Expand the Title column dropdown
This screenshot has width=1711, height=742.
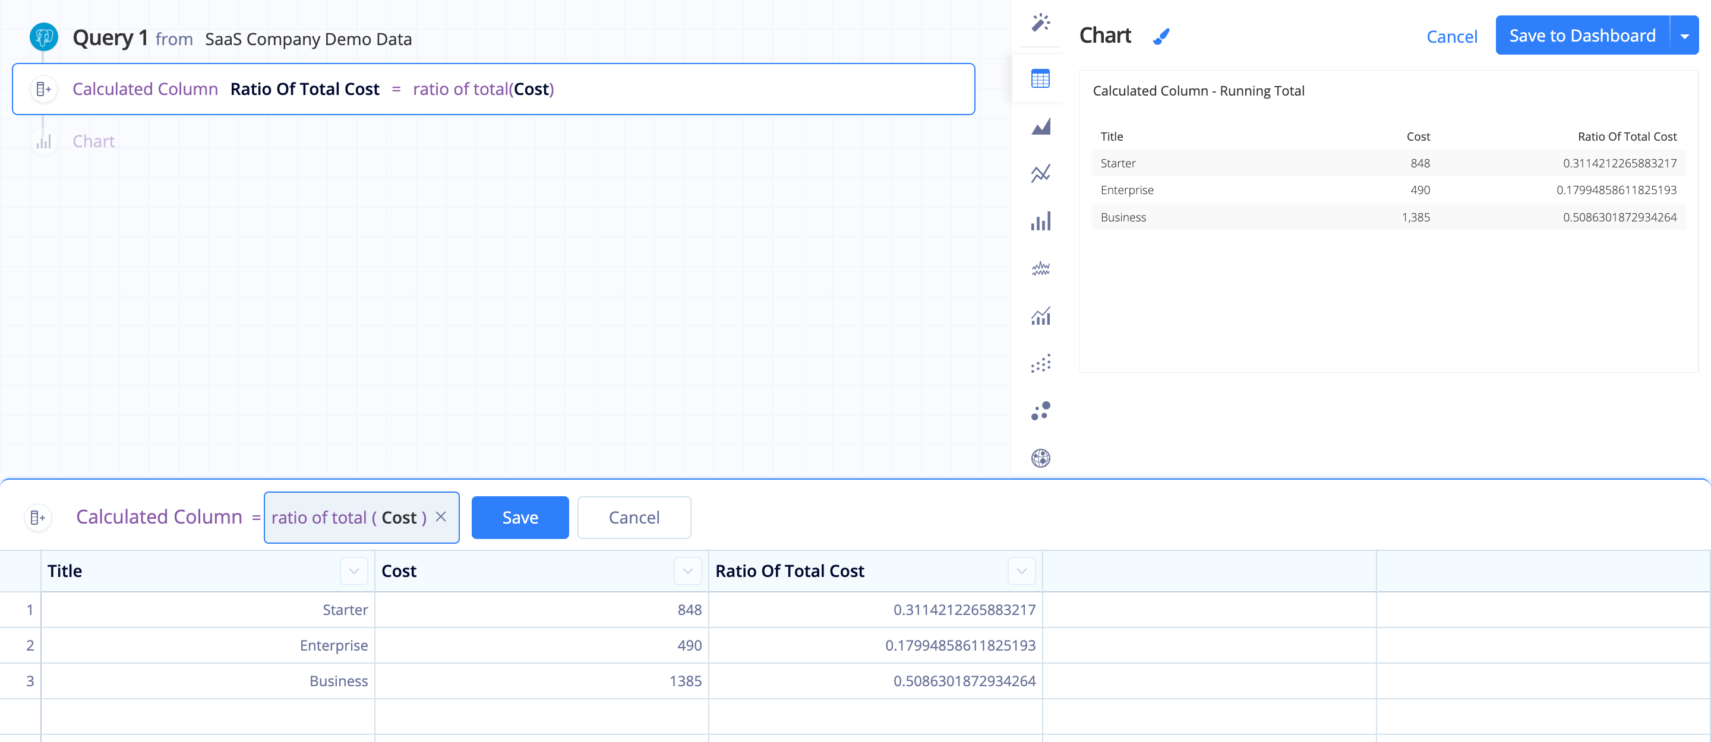coord(355,571)
